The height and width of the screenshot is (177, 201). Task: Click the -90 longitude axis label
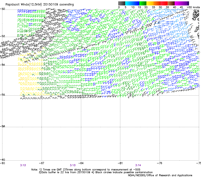2,163
